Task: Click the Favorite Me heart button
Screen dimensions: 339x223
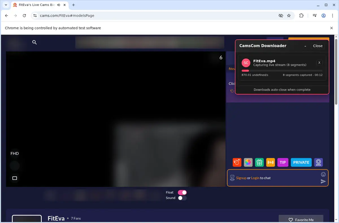Action: click(301, 220)
